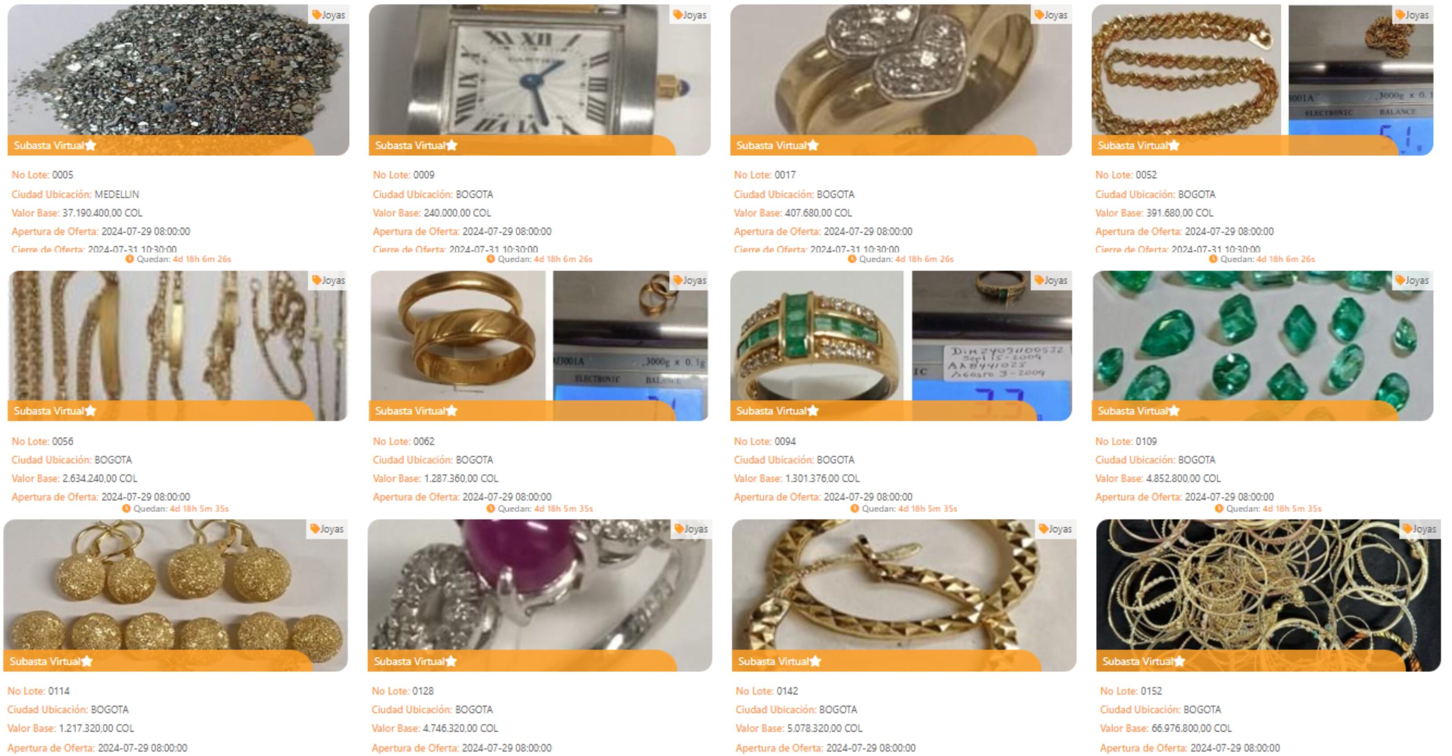Click the clock icon next to lot 0094 timer
Screen dimensions: 1452x756
coord(855,509)
